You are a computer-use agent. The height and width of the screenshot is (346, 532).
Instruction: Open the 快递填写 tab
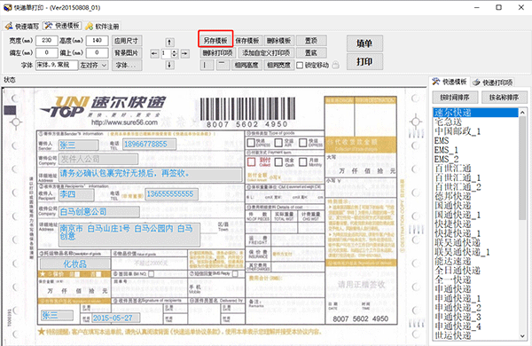click(x=22, y=26)
